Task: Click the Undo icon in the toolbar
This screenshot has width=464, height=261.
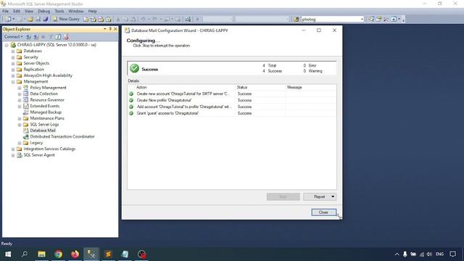Action: tap(143, 20)
